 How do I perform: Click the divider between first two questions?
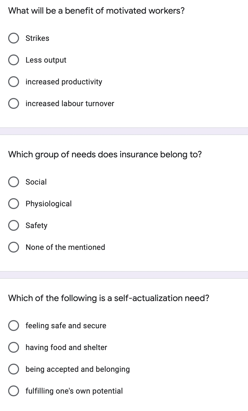point(124,131)
